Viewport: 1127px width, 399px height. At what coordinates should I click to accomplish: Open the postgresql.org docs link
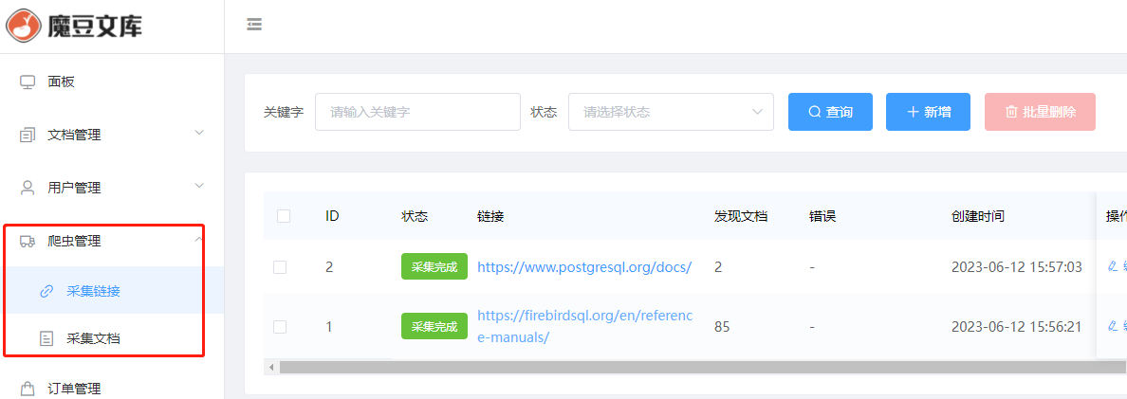click(x=583, y=267)
